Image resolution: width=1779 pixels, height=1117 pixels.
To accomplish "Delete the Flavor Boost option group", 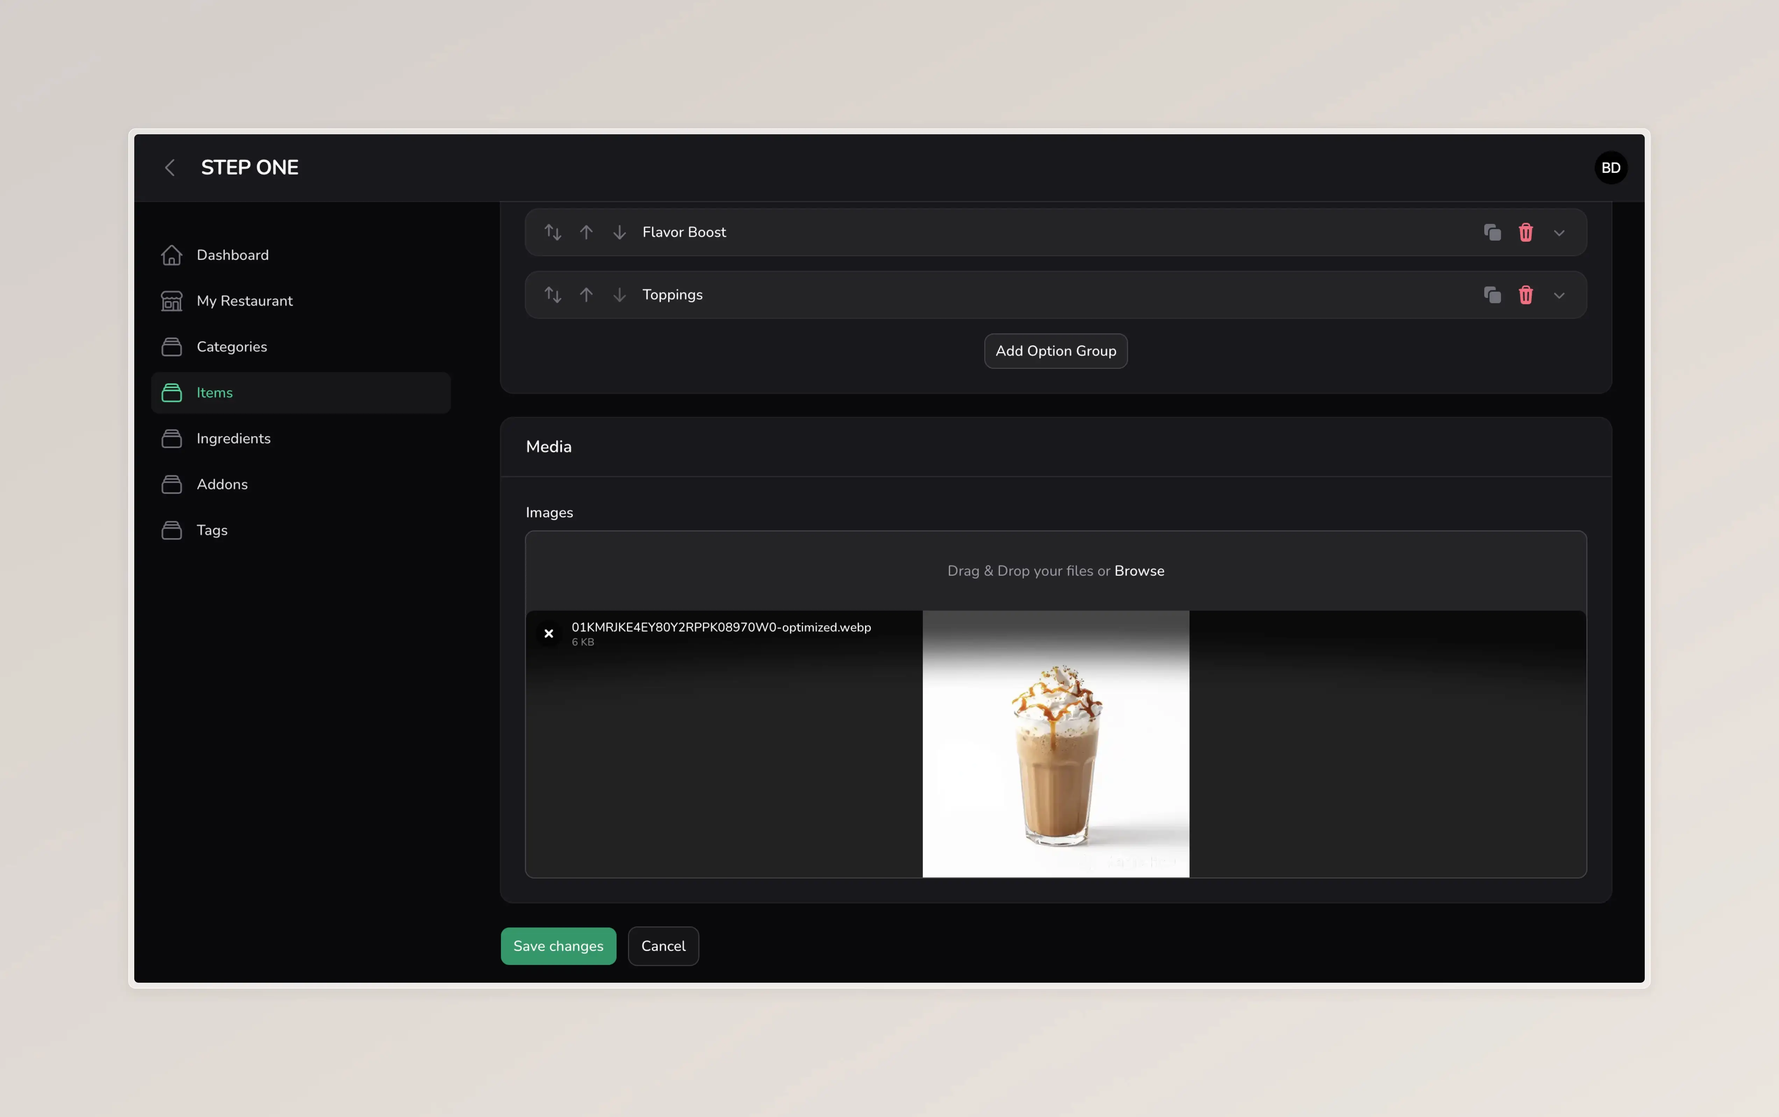I will (1526, 233).
